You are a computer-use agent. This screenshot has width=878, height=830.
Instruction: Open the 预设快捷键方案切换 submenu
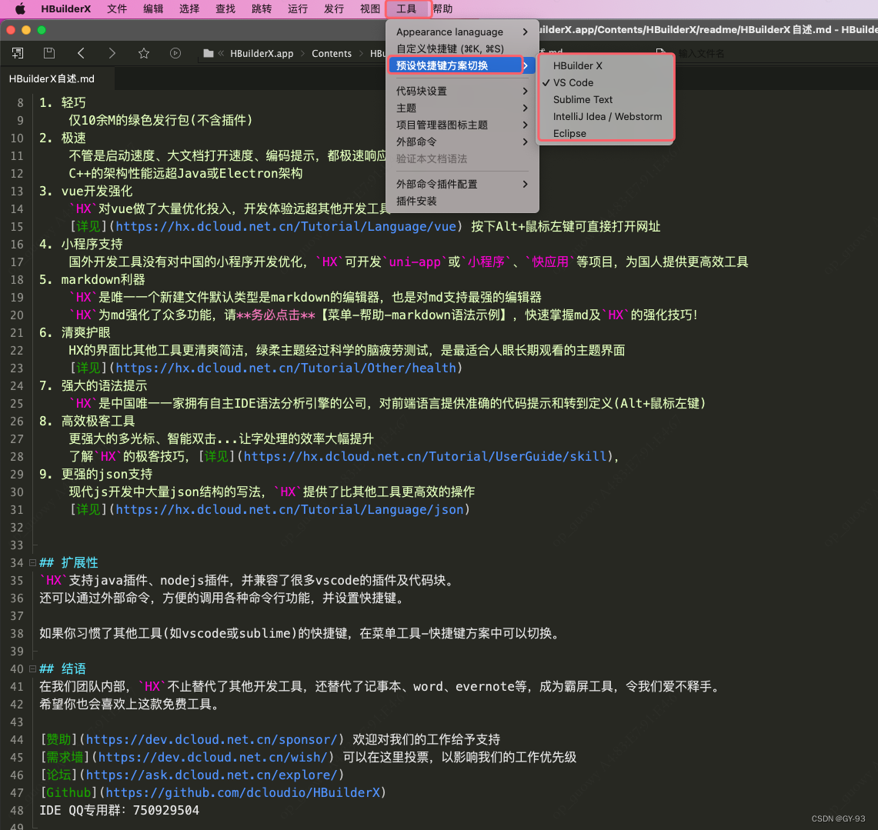[462, 65]
